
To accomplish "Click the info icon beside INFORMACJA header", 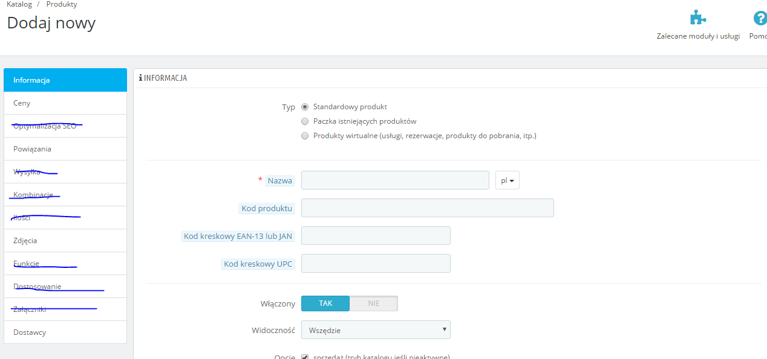I will tap(141, 78).
